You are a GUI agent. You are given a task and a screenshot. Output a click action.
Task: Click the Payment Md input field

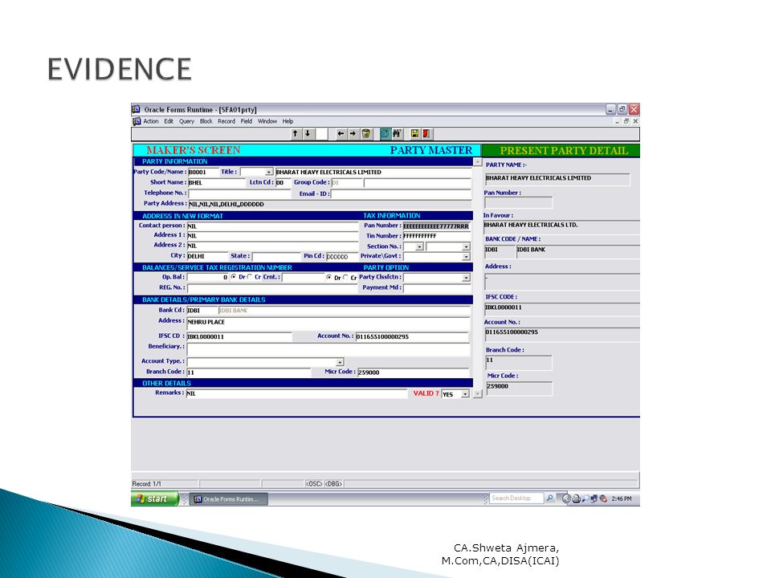point(437,288)
